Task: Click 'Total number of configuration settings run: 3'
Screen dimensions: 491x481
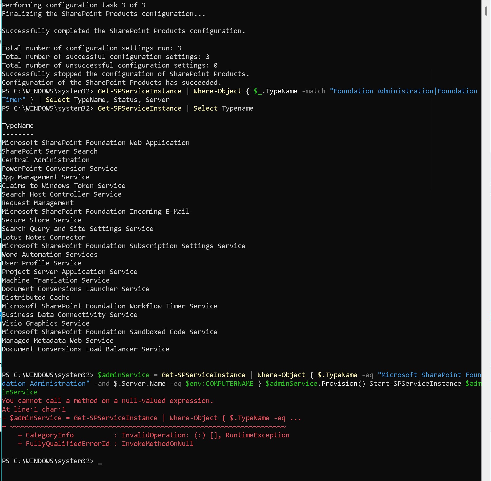Action: 92,48
